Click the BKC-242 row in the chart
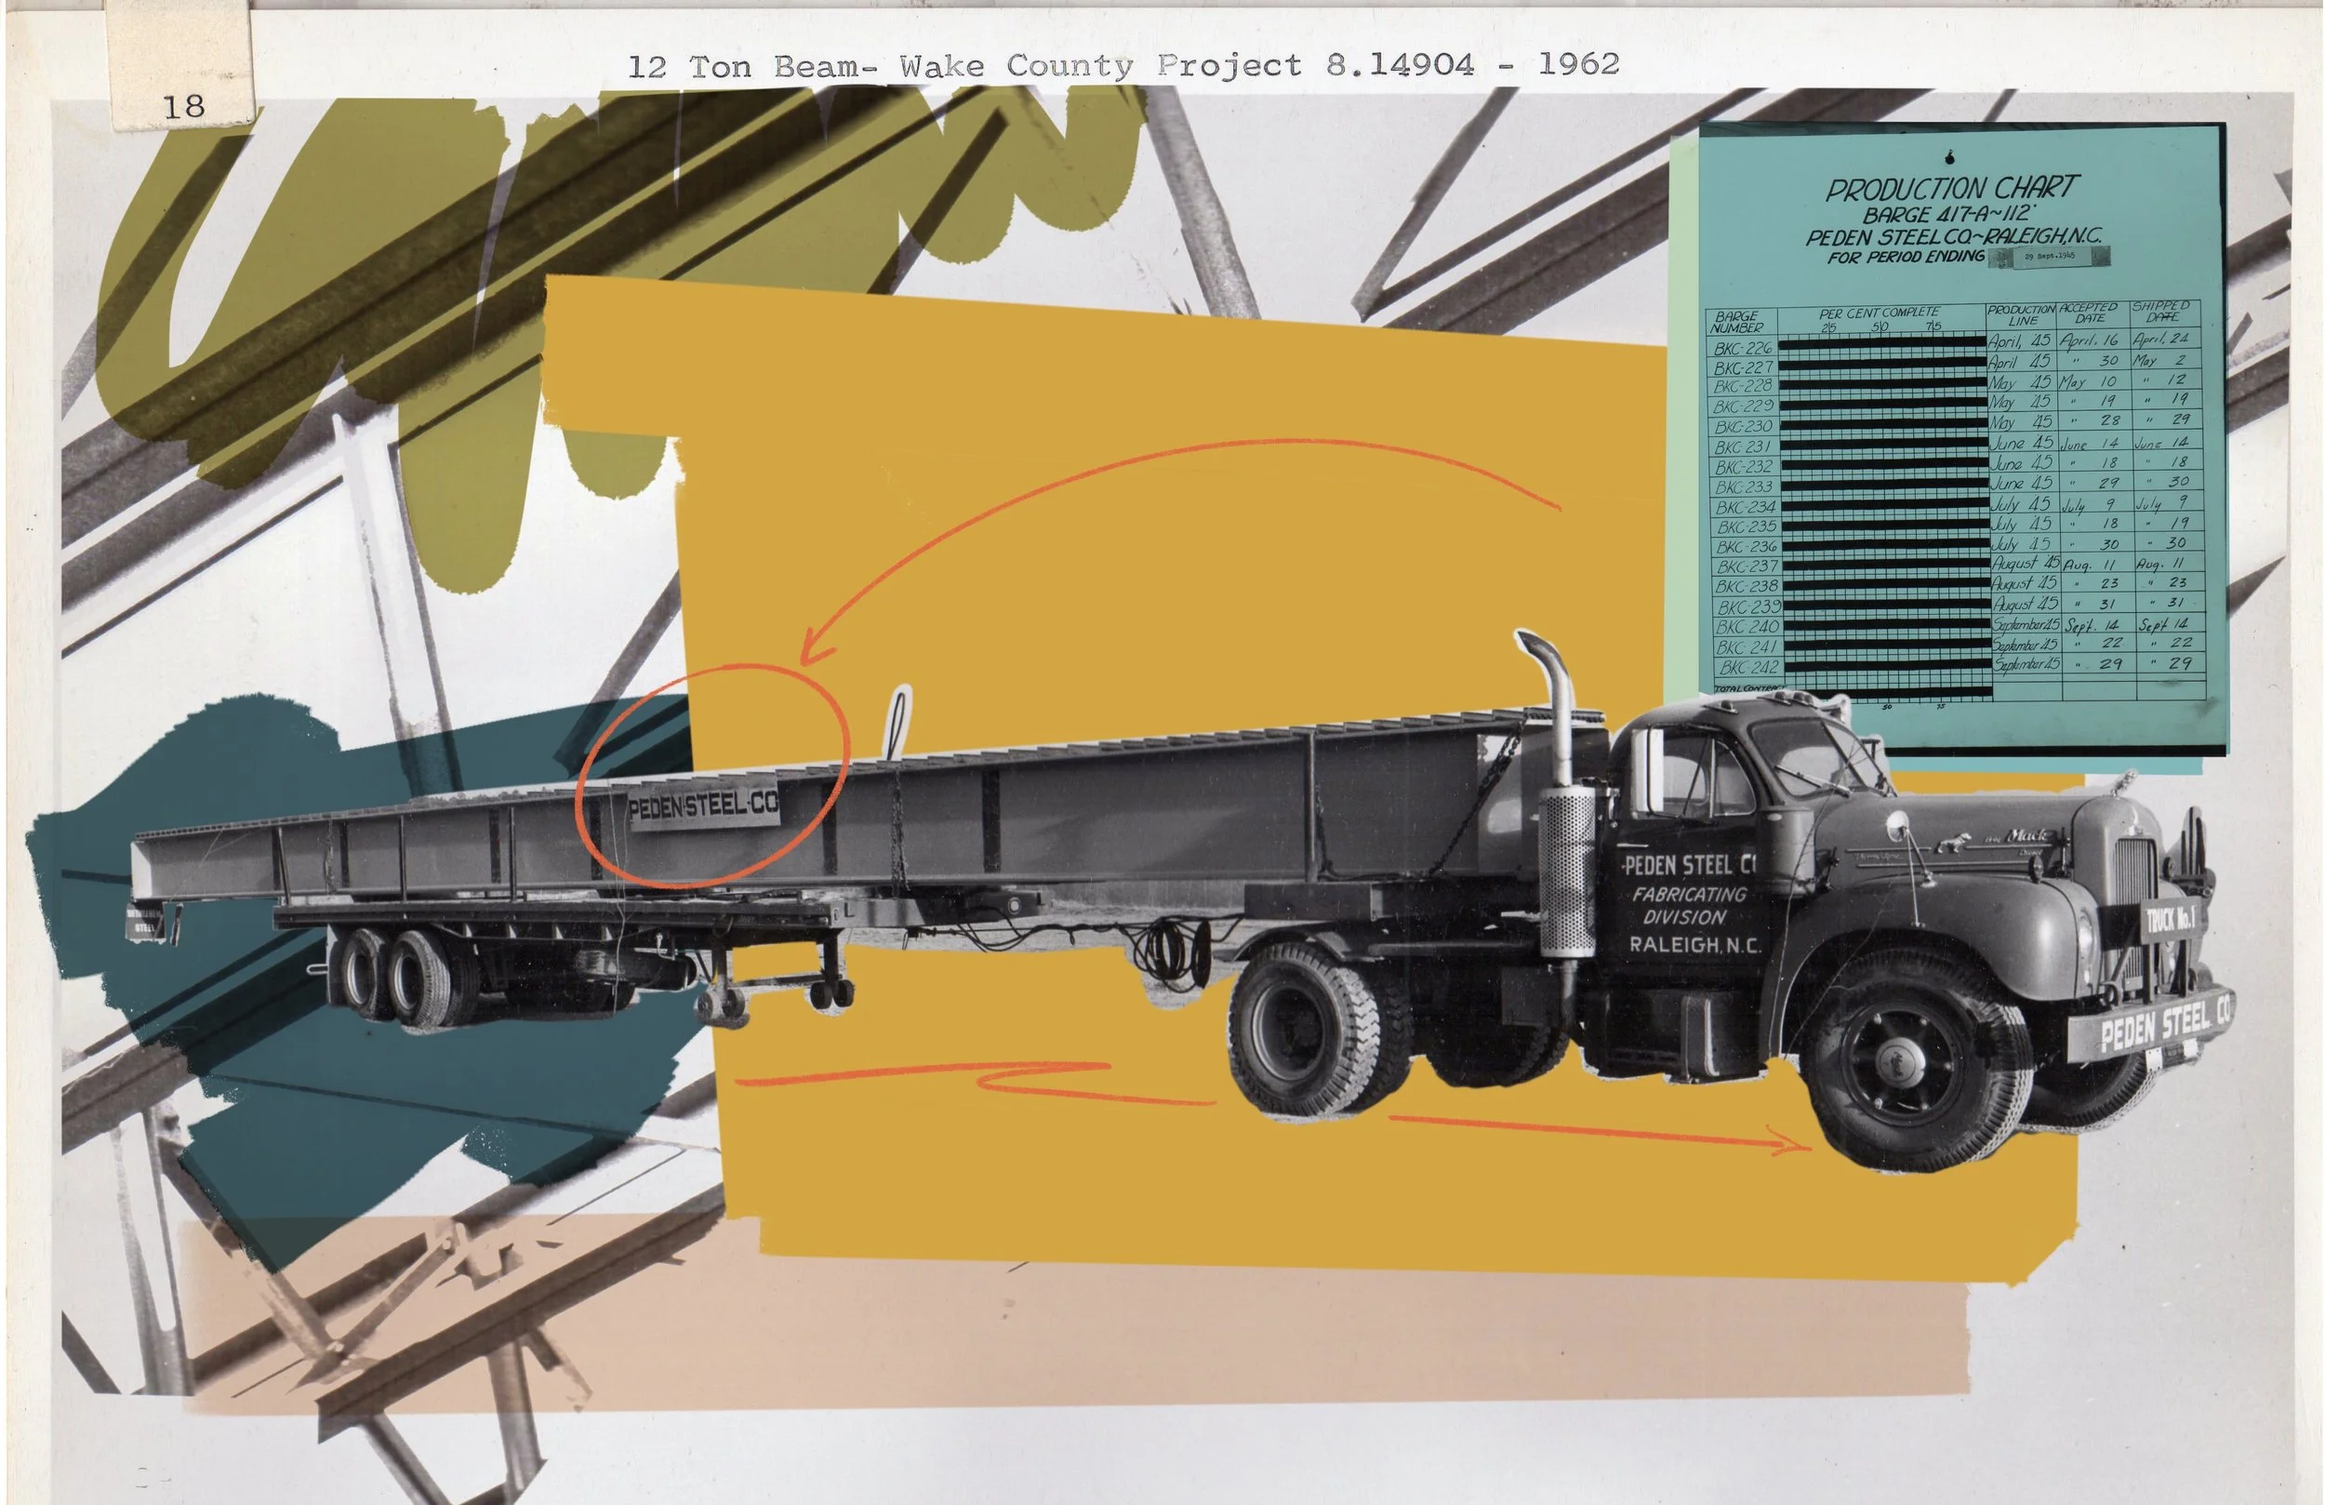Image resolution: width=2325 pixels, height=1505 pixels. 1749,668
